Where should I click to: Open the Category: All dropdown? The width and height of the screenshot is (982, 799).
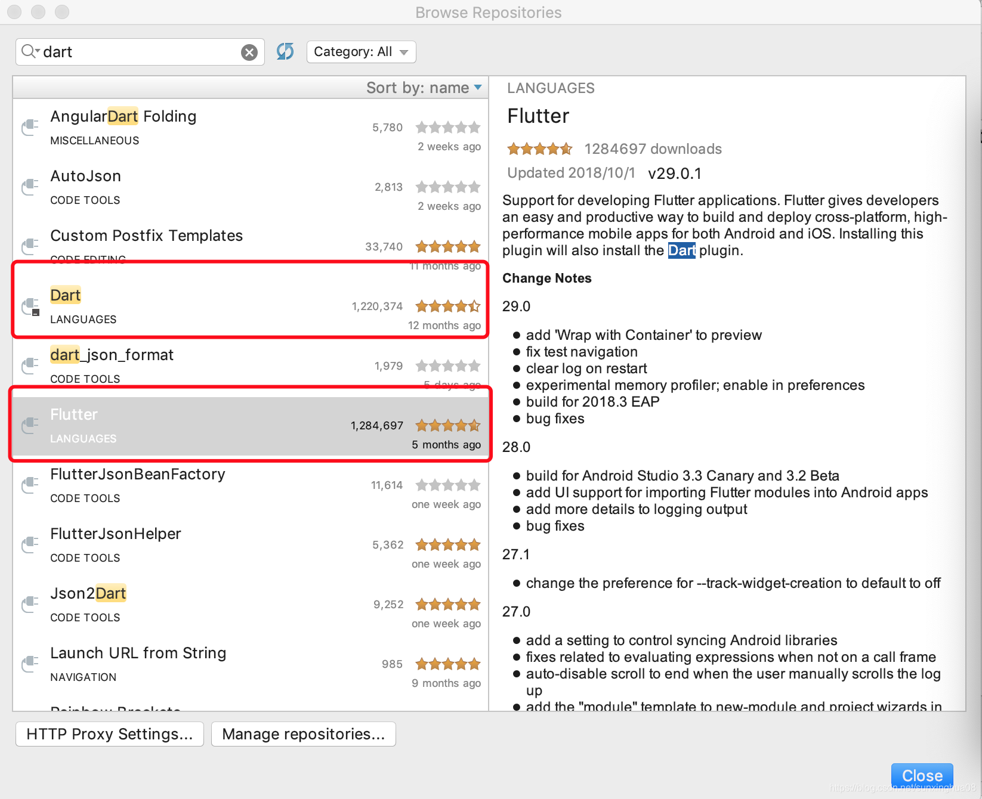[x=361, y=52]
